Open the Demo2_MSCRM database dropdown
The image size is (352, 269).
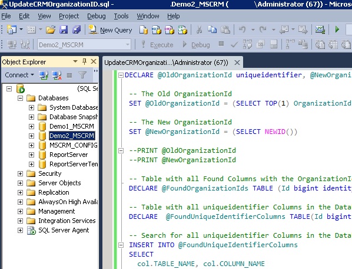click(128, 44)
